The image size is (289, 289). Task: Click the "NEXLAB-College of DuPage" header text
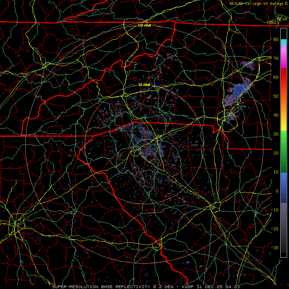256,4
